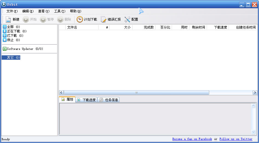Image resolution: width=259 pixels, height=143 pixels.
Task: Switch to the 任务信息 tab
Action: pyautogui.click(x=108, y=100)
